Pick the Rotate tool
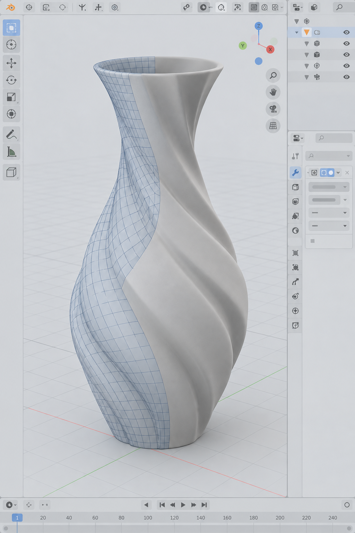 coord(11,80)
